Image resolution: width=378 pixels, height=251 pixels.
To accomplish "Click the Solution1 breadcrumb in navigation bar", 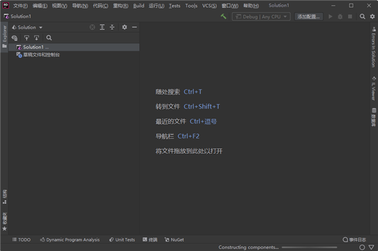I will [18, 16].
